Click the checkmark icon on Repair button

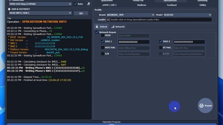pos(201,106)
